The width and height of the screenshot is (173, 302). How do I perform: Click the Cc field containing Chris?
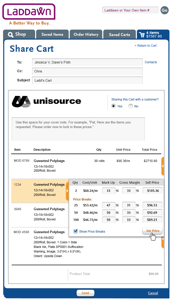[87, 71]
